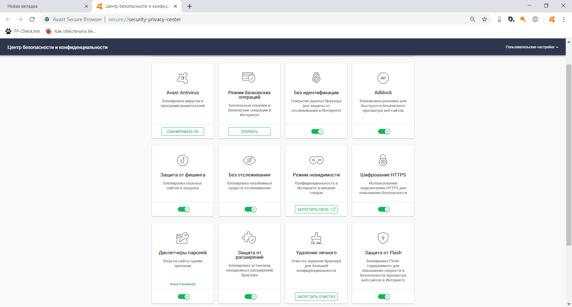The width and height of the screenshot is (572, 307).
Task: Open the Как обеспечить бе... bookmark
Action: [x=71, y=31]
